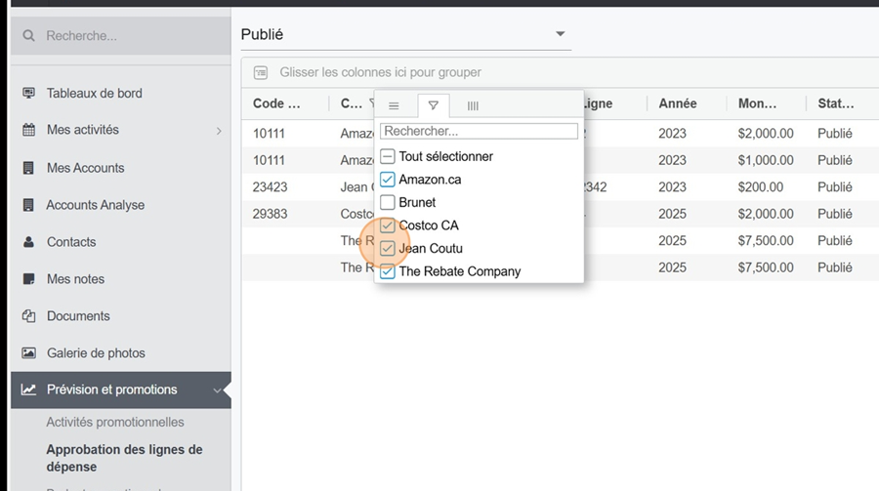Click the $200.00 amount cell
Image resolution: width=879 pixels, height=491 pixels.
(761, 187)
